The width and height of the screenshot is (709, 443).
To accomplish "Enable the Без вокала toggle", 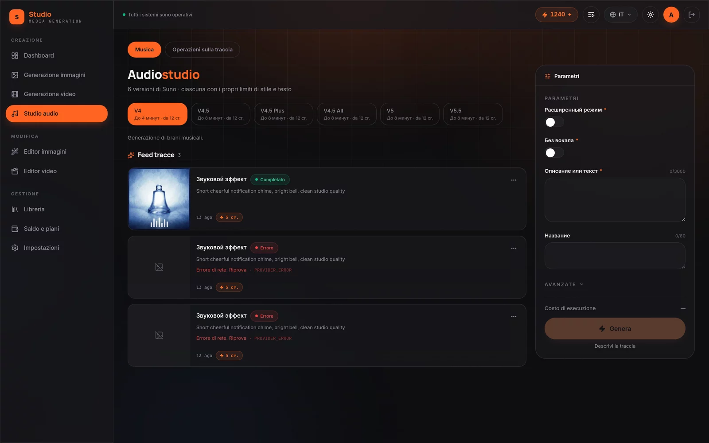I will coord(554,153).
